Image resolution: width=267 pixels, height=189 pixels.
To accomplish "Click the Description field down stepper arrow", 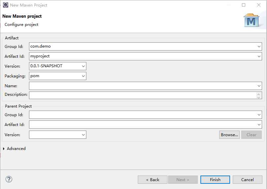I will (x=259, y=97).
